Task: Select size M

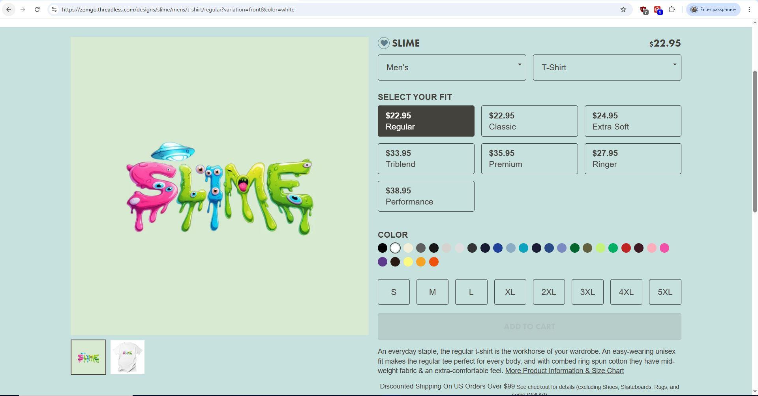Action: (x=432, y=292)
